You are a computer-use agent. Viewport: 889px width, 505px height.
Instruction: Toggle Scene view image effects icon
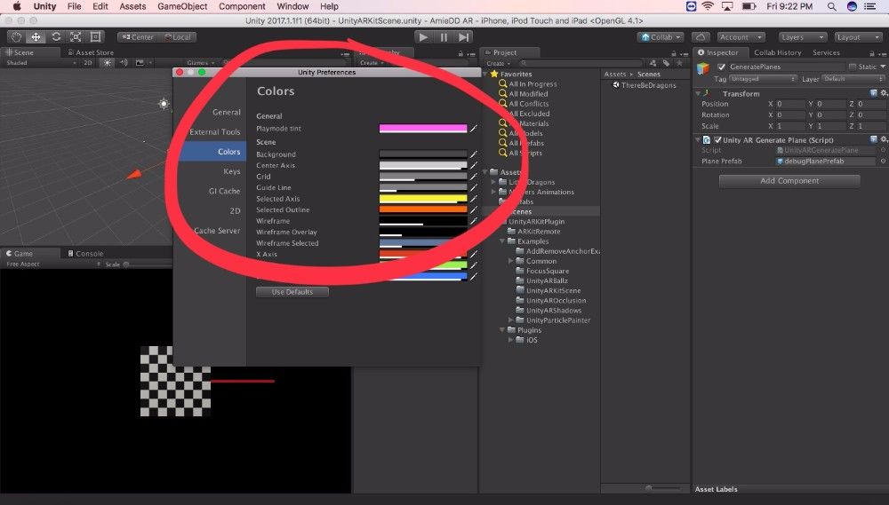[140, 63]
